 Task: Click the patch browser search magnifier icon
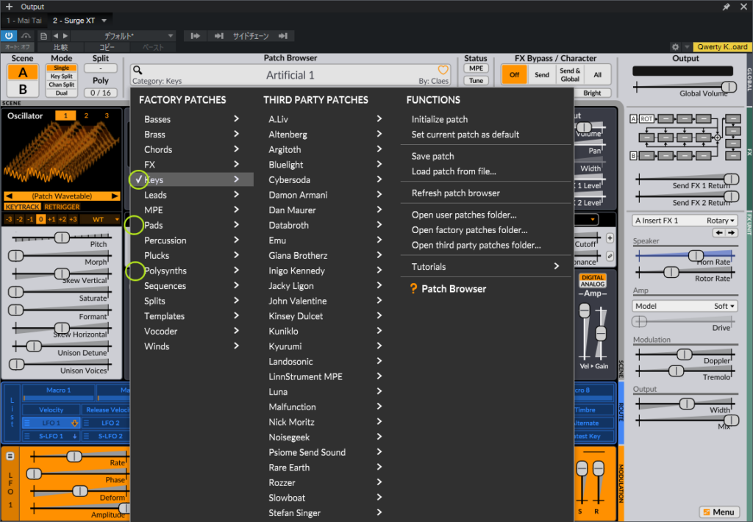point(138,71)
